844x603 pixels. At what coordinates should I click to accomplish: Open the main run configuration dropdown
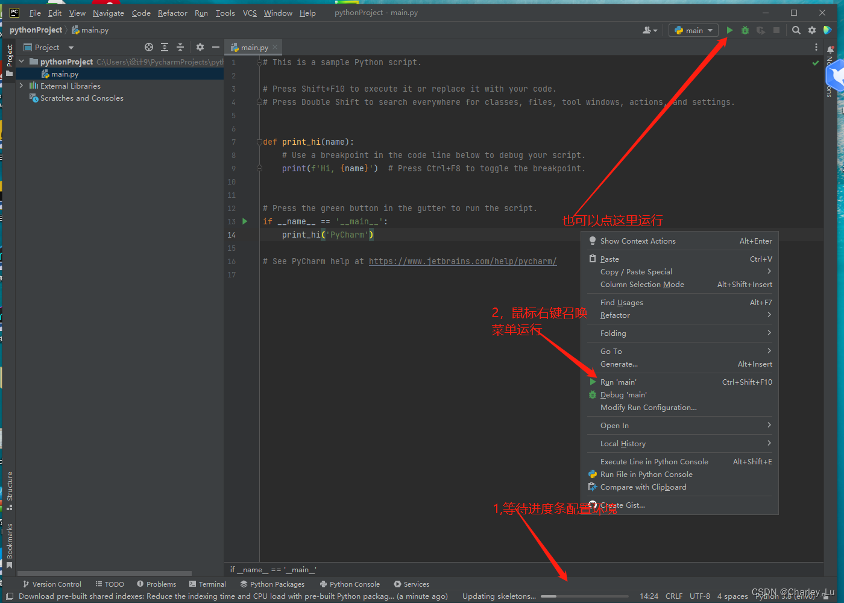point(693,30)
